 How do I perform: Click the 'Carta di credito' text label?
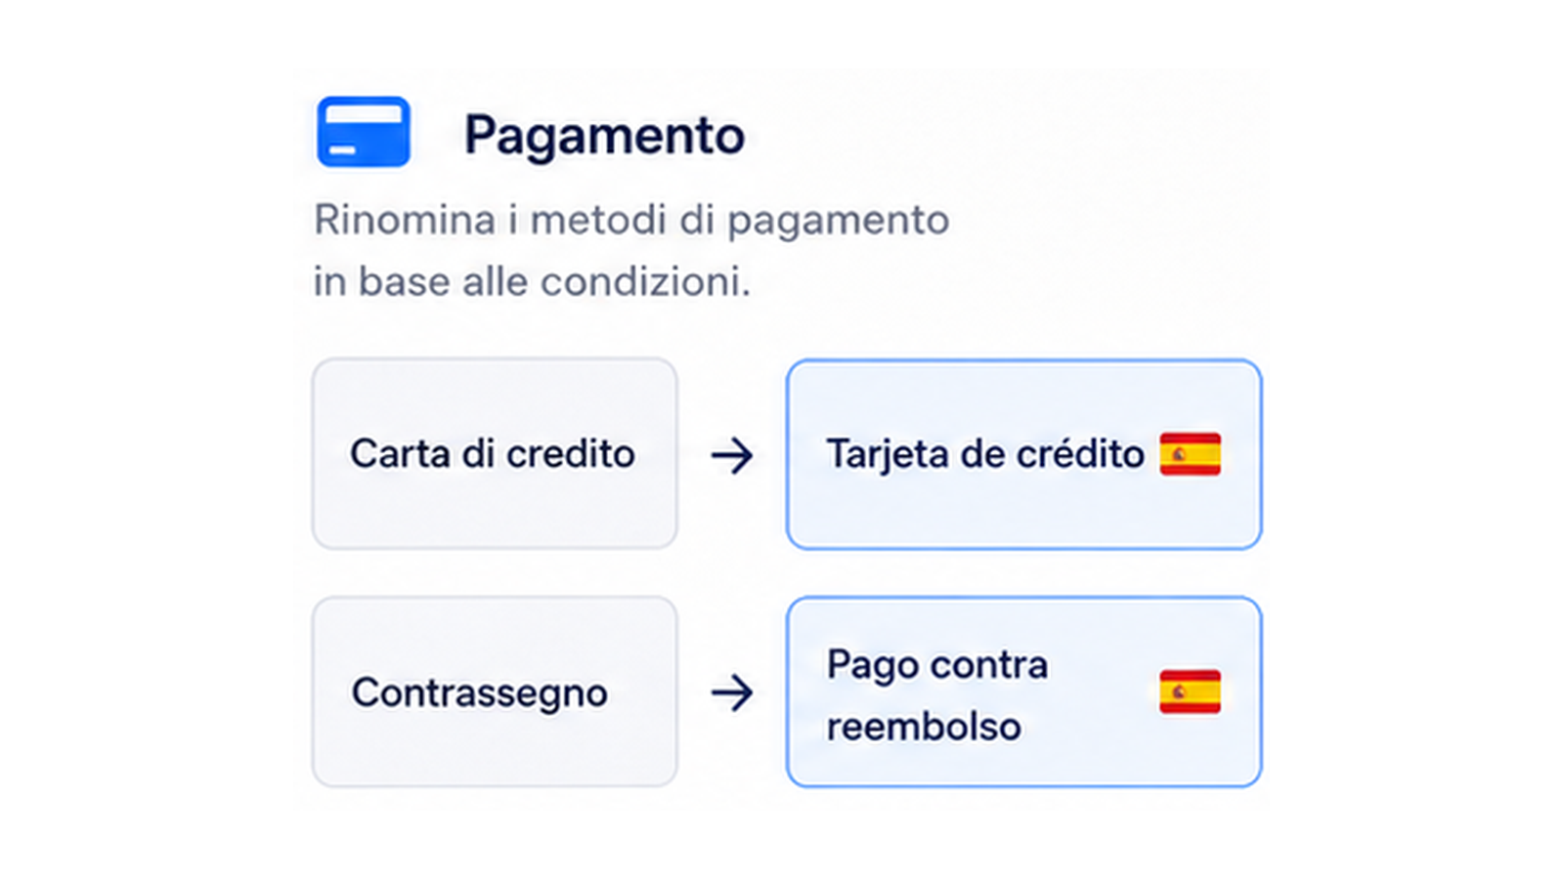point(493,454)
